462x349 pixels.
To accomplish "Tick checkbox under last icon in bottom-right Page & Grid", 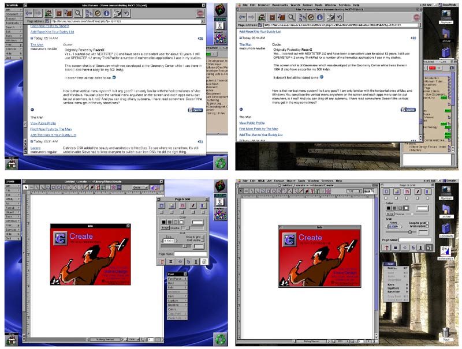I will [428, 198].
